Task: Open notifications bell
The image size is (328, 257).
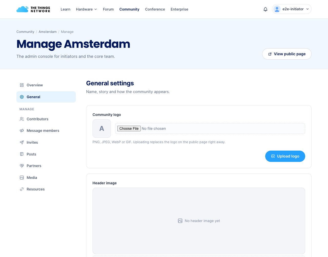Action: [x=265, y=9]
